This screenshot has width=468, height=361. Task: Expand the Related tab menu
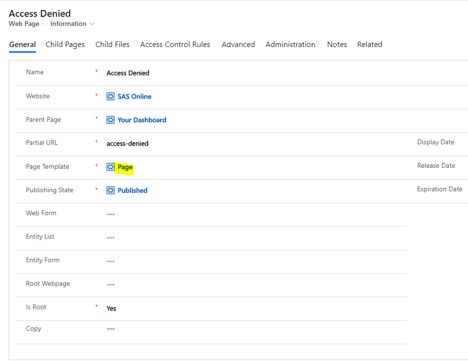coord(370,45)
